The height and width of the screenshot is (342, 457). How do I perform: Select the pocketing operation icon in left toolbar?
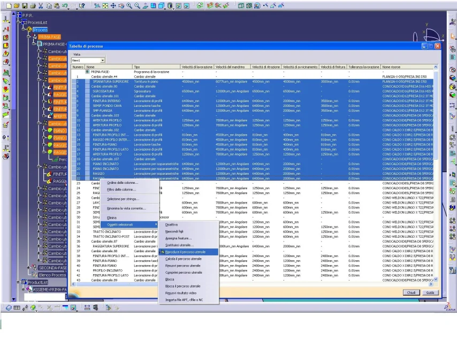click(6, 37)
